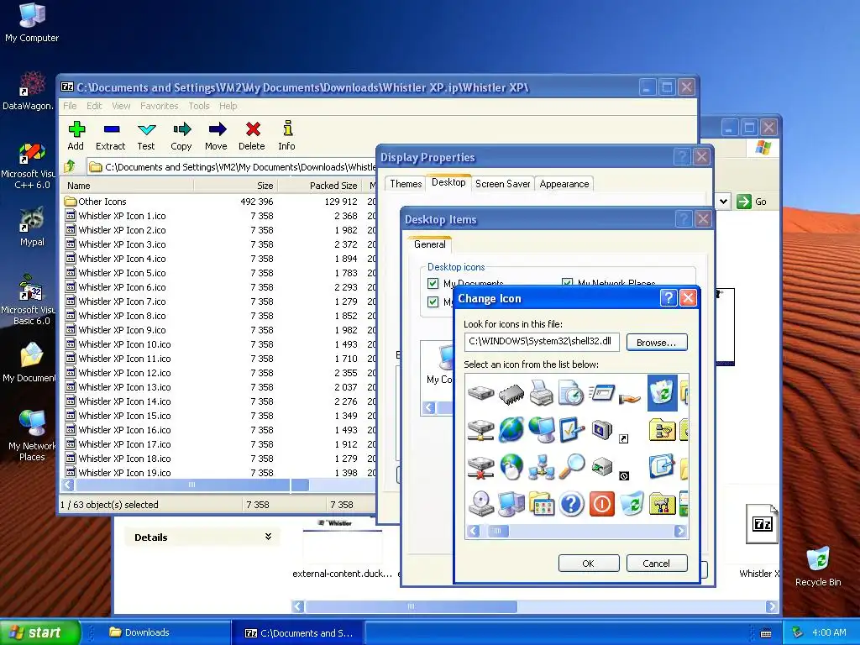Sort by the Packed Size column header
This screenshot has height=645, width=860.
click(320, 186)
